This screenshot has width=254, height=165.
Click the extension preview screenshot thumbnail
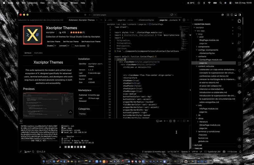click(x=48, y=105)
